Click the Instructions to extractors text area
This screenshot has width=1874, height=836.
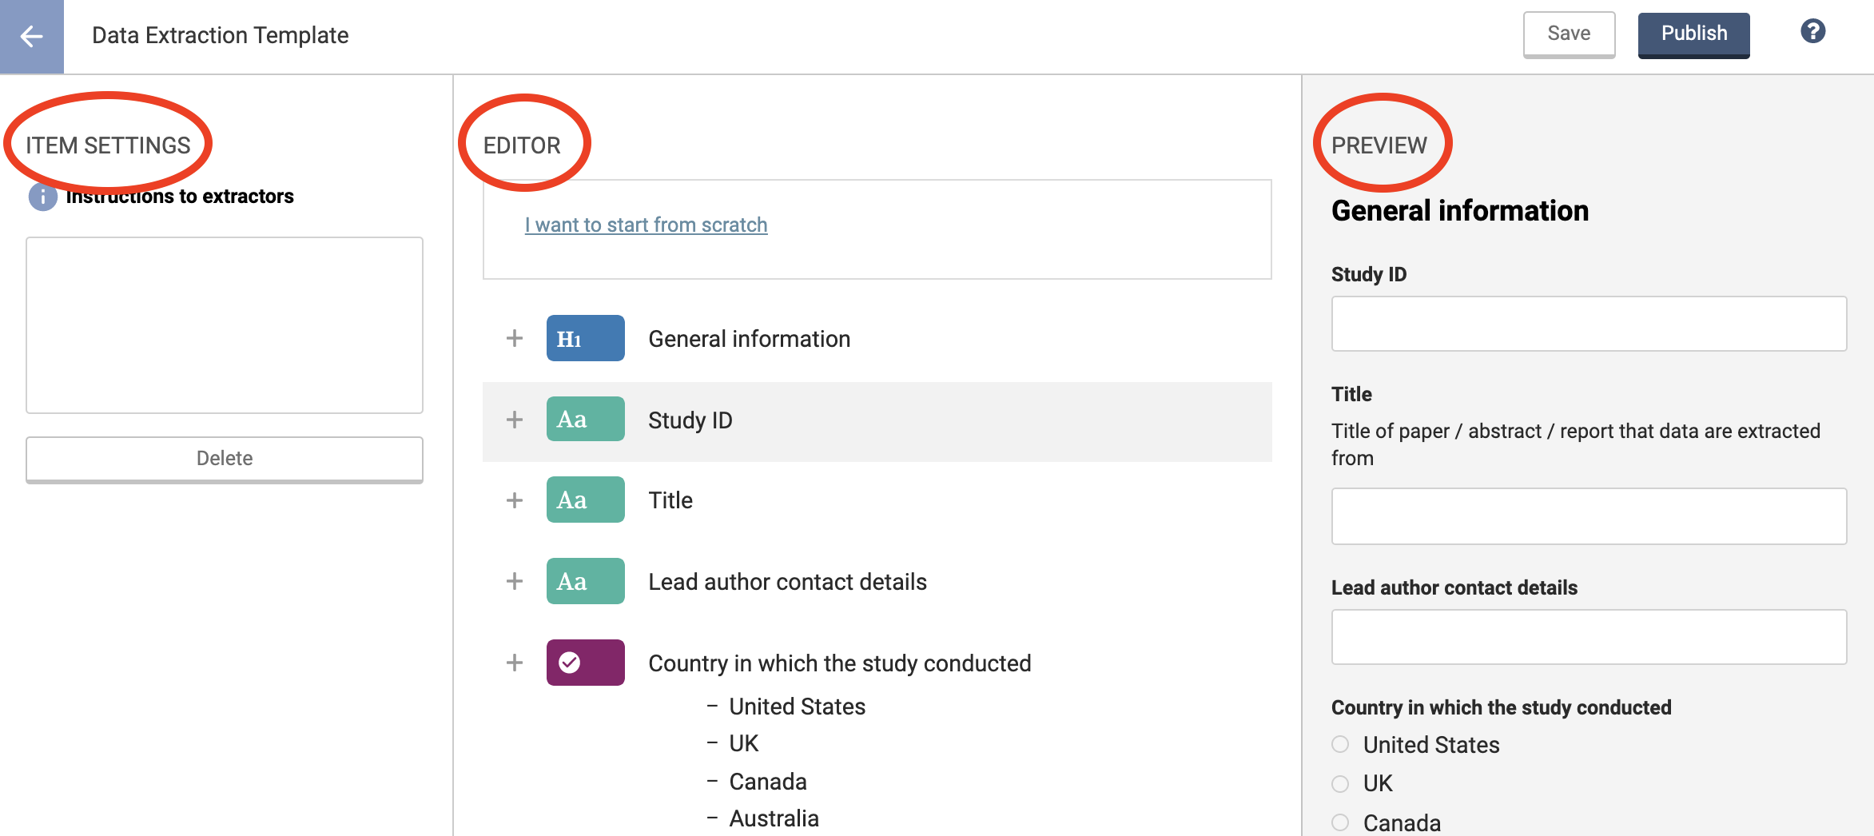coord(225,325)
